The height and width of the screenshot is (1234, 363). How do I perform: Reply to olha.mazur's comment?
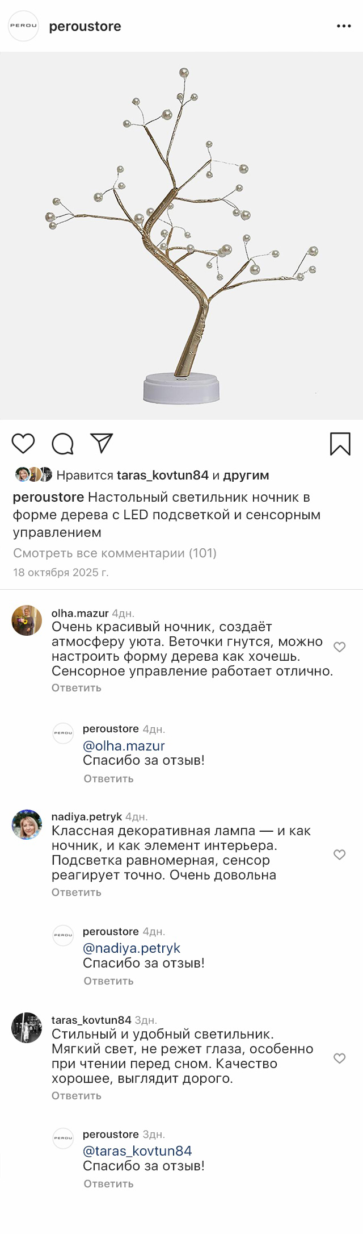76,687
